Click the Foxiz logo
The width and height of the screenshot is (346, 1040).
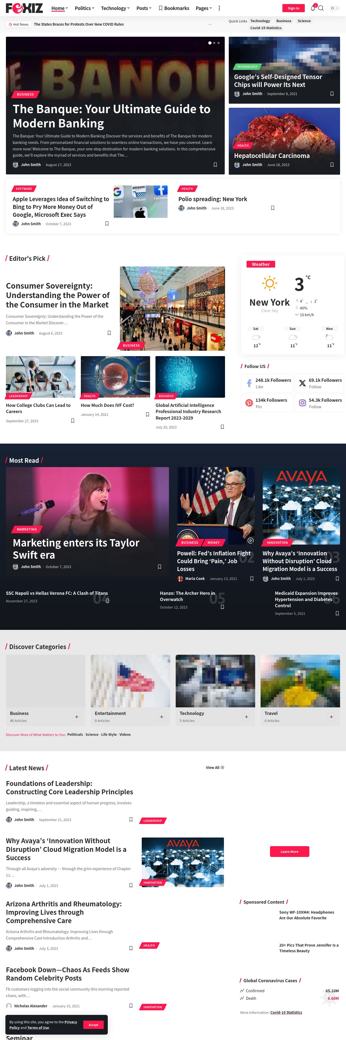(x=24, y=8)
